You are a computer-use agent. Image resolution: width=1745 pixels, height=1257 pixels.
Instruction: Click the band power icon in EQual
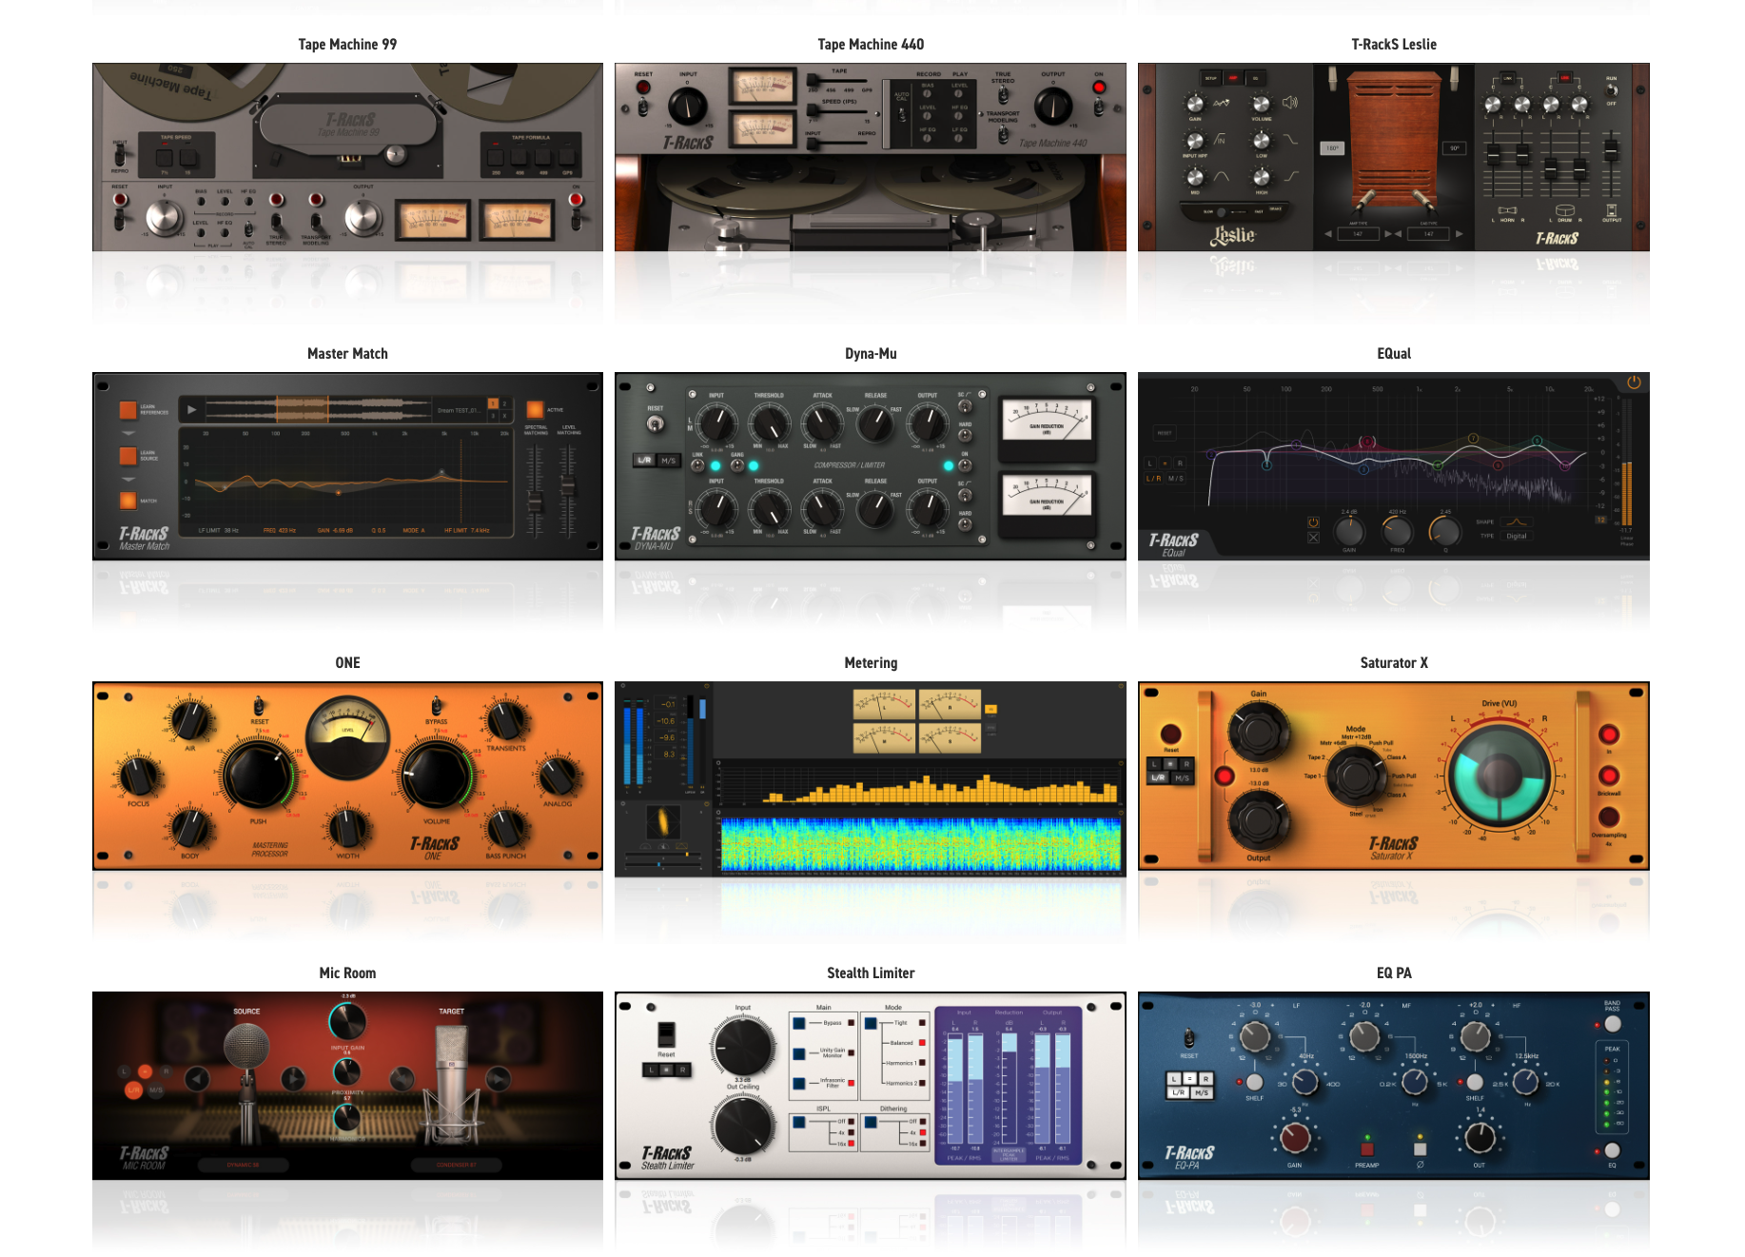(1313, 522)
